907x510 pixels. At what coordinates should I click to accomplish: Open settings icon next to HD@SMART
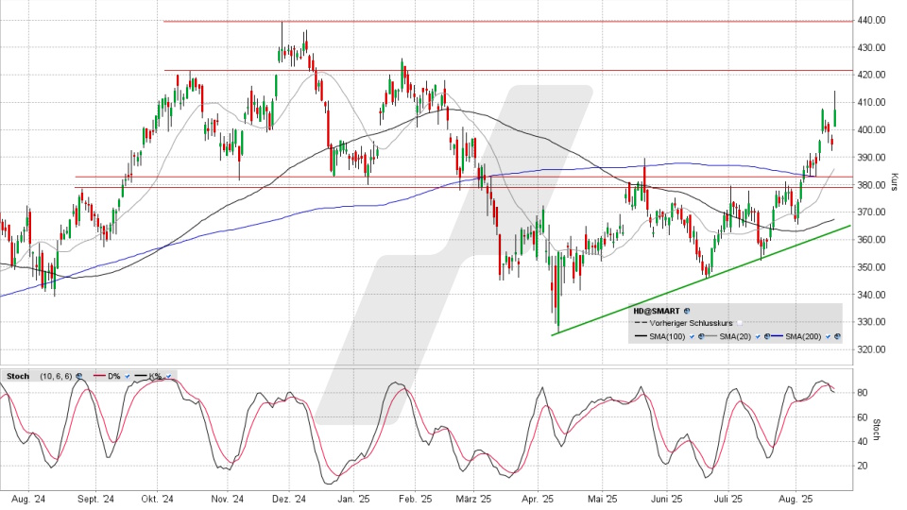tap(687, 311)
